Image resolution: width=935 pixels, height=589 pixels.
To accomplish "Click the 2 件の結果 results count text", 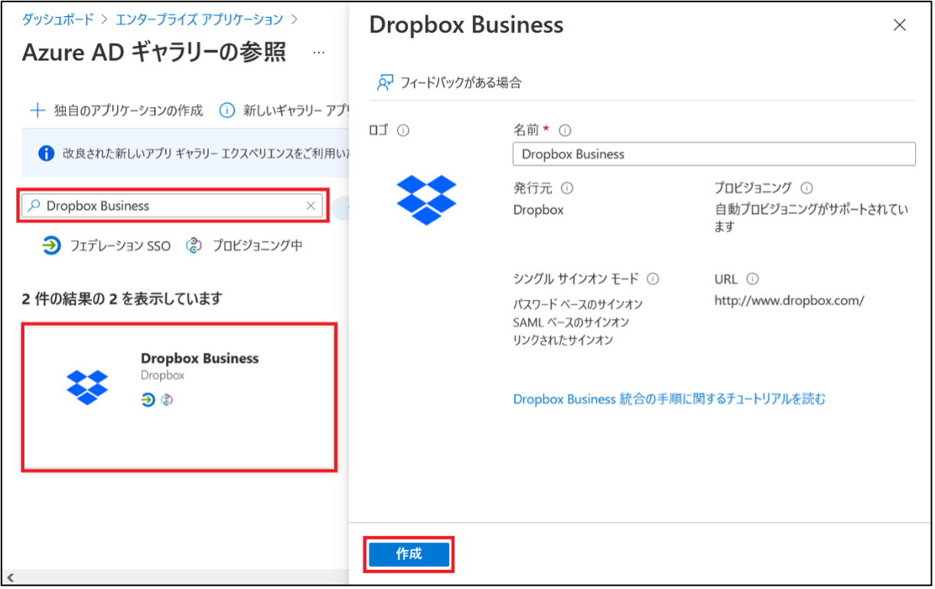I will point(122,298).
